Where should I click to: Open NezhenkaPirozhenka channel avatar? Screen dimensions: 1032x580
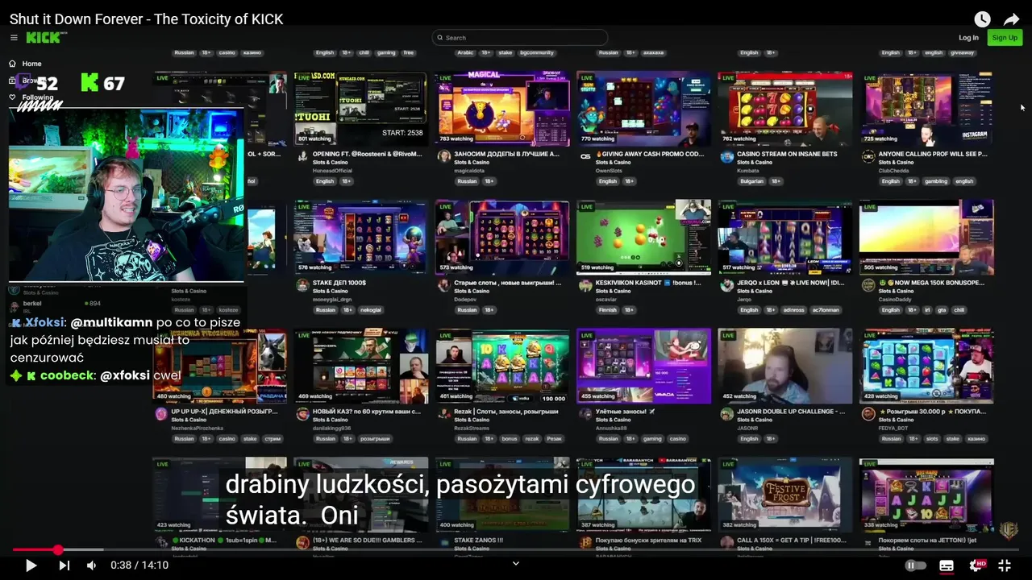[x=161, y=414]
